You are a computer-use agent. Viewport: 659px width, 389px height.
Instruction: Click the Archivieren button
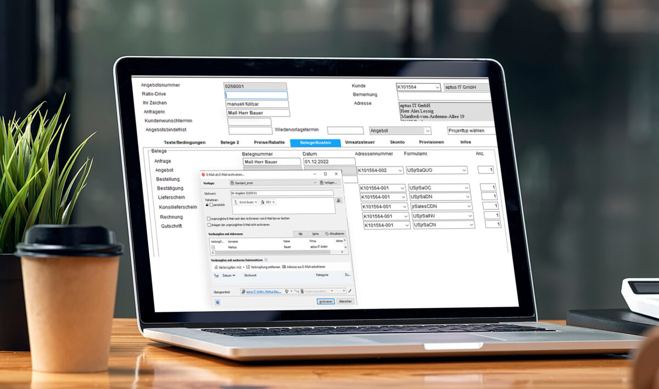click(x=325, y=301)
